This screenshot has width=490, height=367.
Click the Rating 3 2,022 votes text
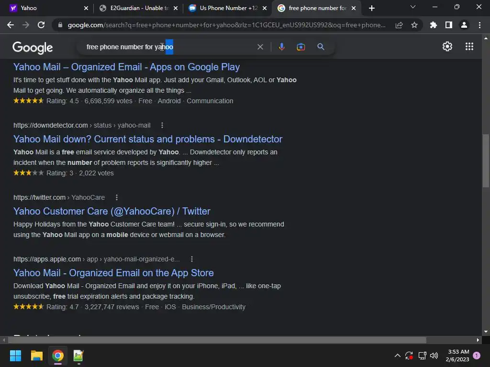tap(80, 173)
